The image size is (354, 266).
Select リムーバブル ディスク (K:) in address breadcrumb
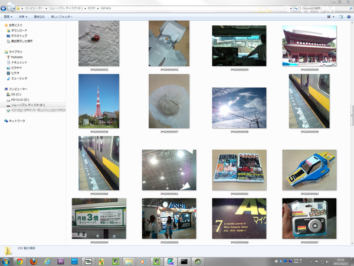(65, 8)
